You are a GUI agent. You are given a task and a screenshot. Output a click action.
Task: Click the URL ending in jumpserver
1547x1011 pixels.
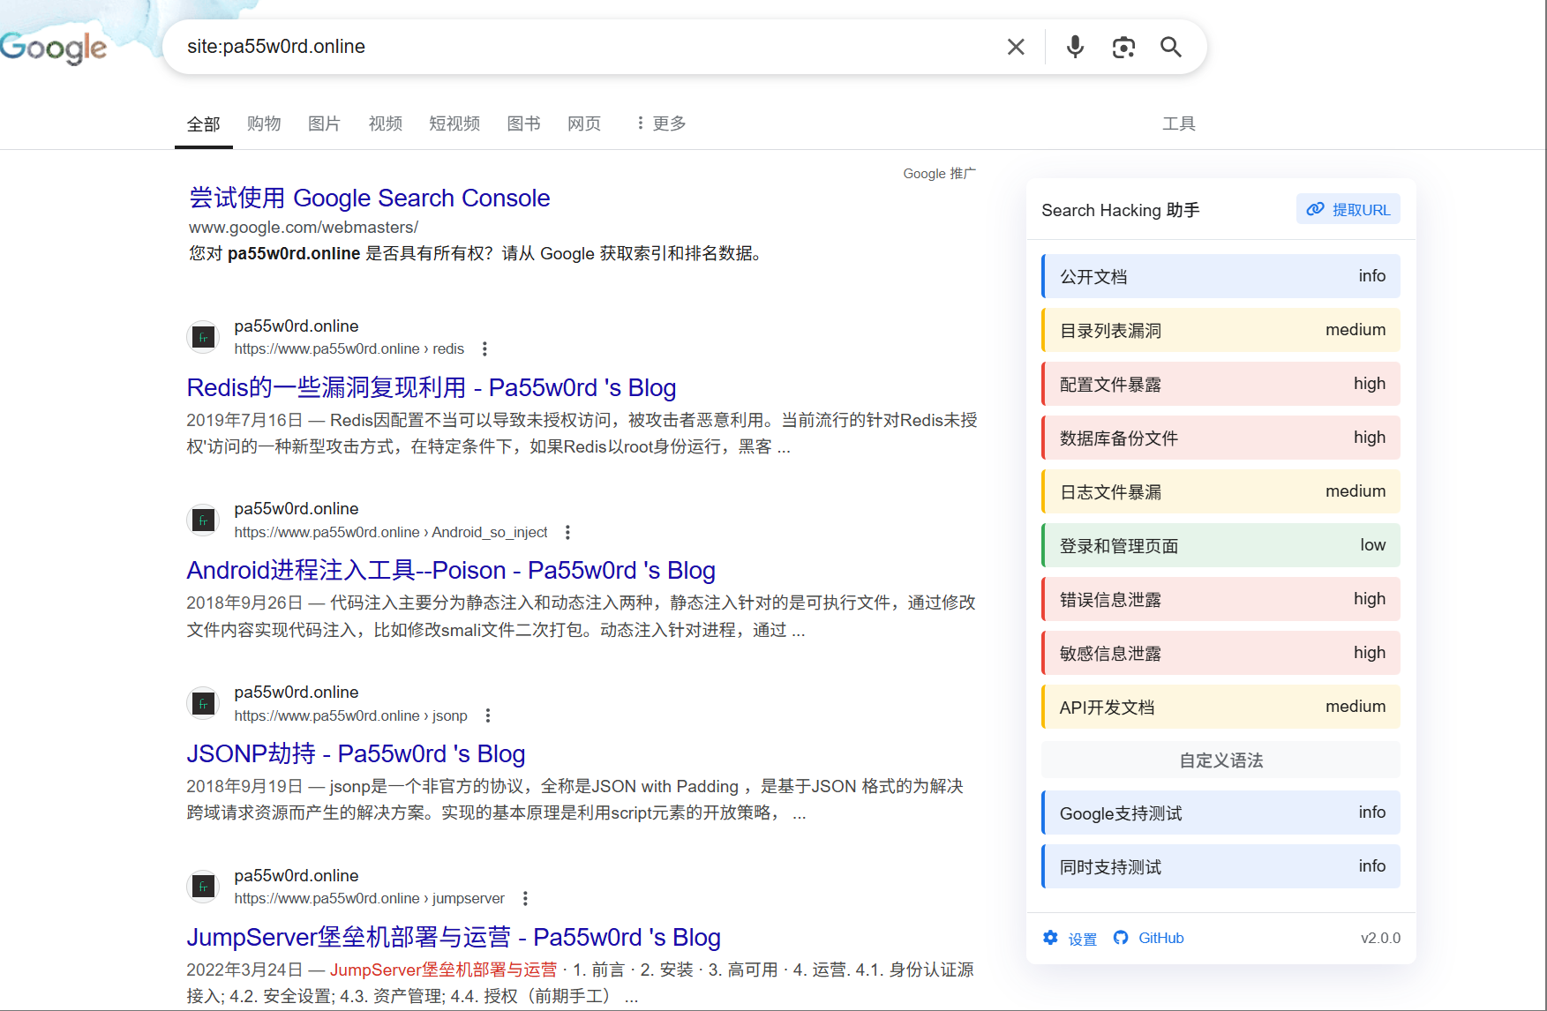369,898
